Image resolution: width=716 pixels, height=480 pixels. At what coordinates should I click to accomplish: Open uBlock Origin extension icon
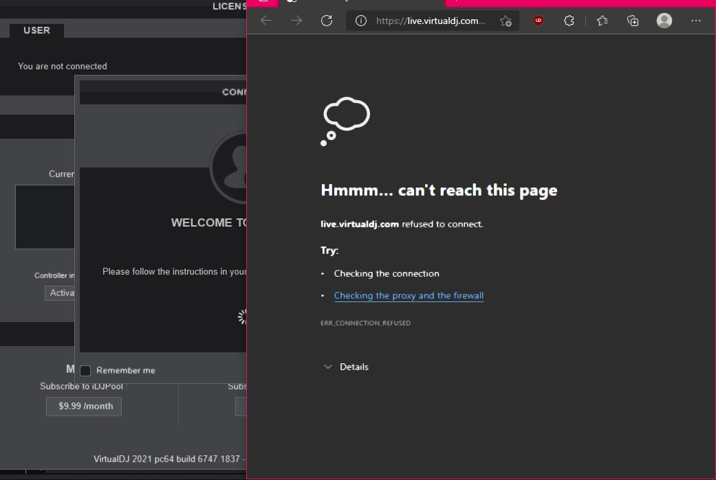pos(539,21)
